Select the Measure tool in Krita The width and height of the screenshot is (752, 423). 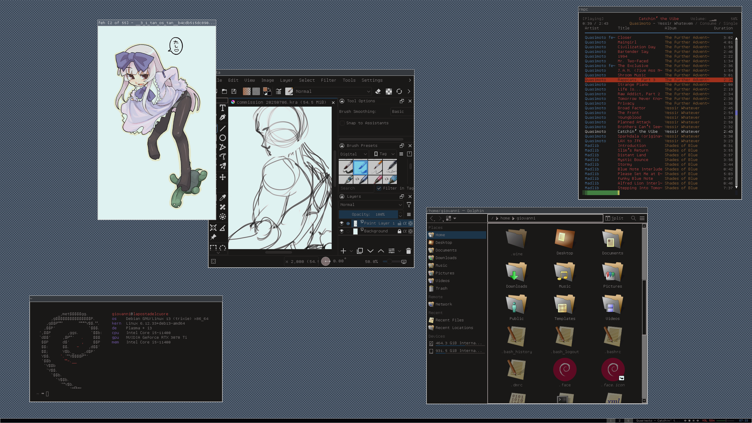(x=223, y=228)
